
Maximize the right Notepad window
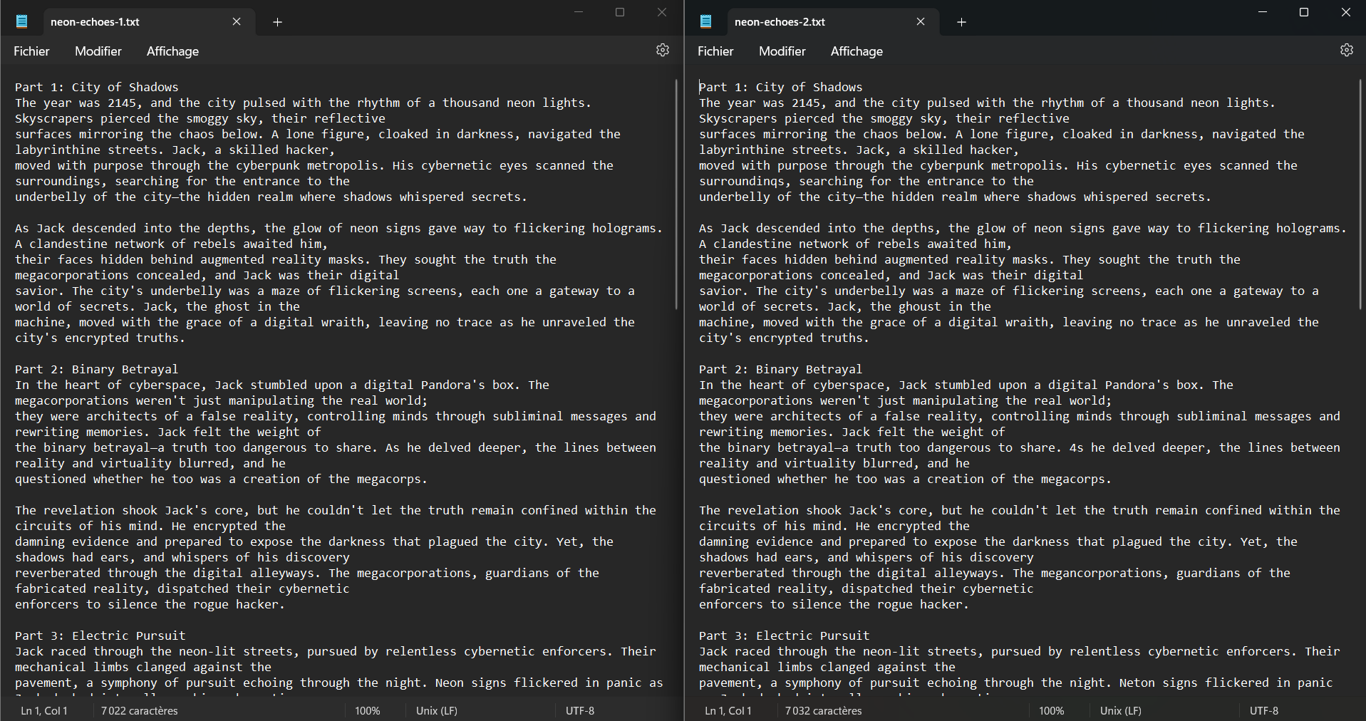pyautogui.click(x=1304, y=12)
